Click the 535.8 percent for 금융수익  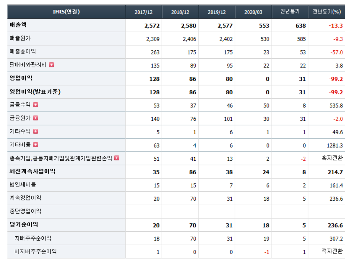(336, 106)
